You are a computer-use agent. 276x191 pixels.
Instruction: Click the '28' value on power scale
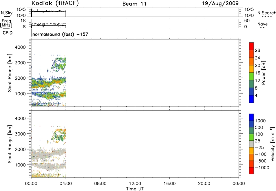click(x=257, y=50)
